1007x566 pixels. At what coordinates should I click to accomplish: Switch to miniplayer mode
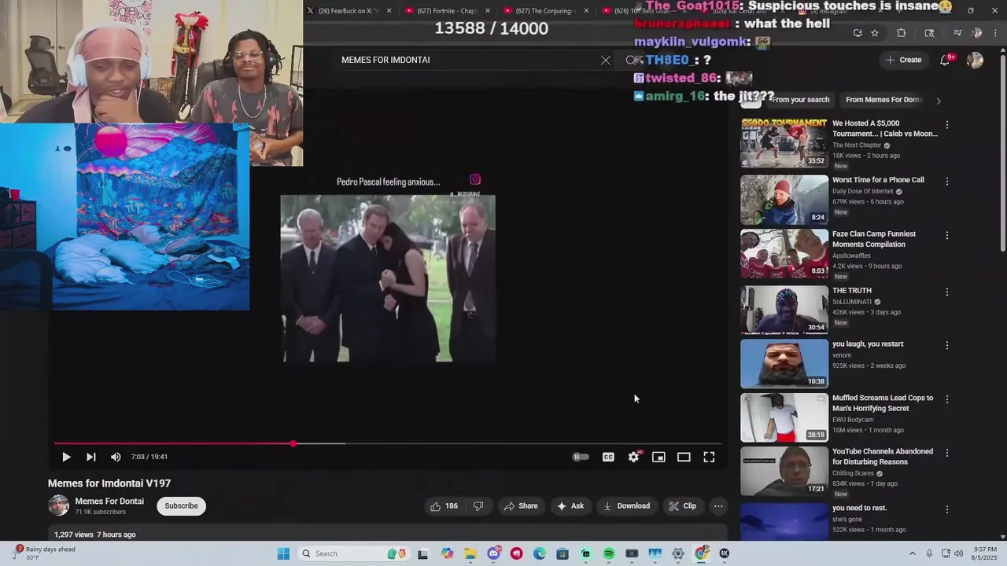[658, 457]
